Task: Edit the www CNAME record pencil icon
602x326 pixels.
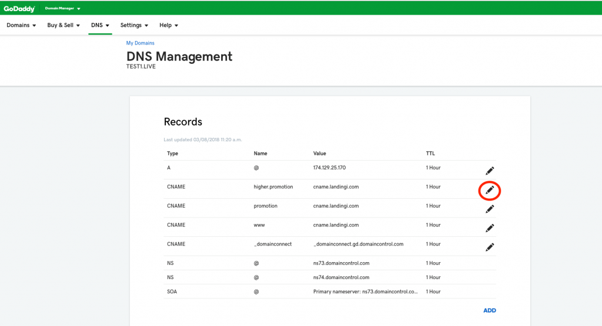Action: pos(490,228)
